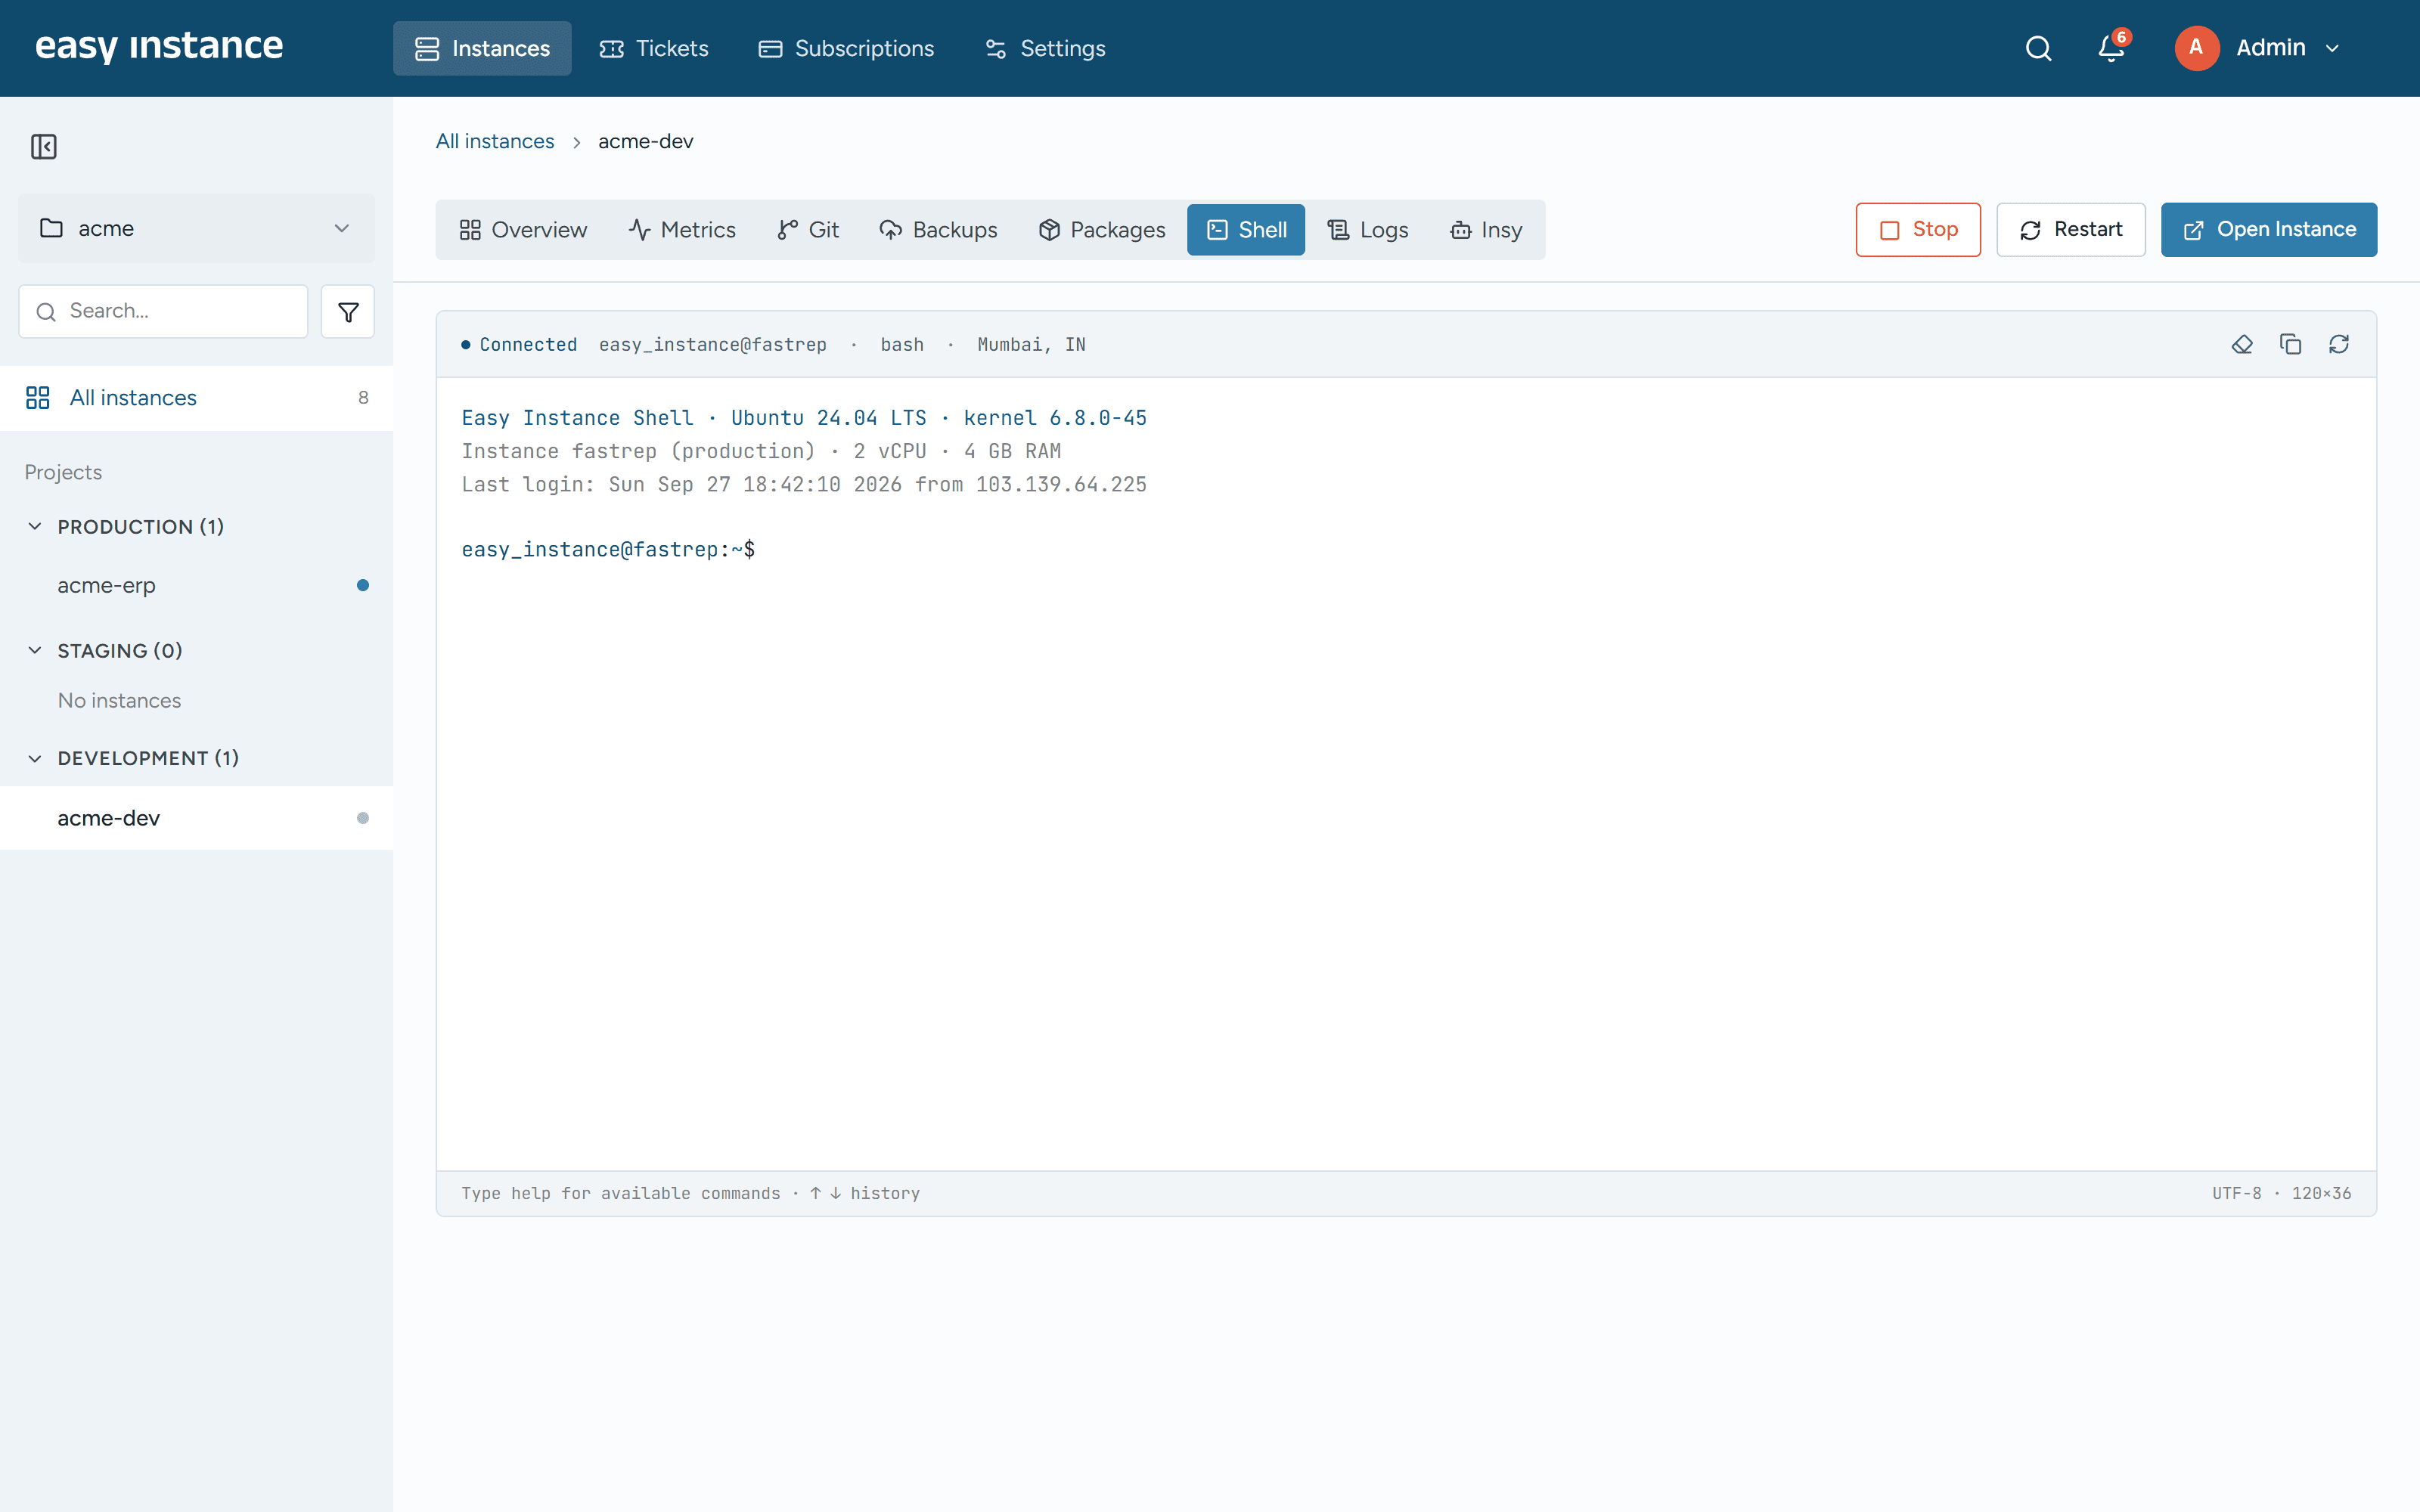Clear terminal with eraser icon
The height and width of the screenshot is (1512, 2420).
pyautogui.click(x=2242, y=344)
